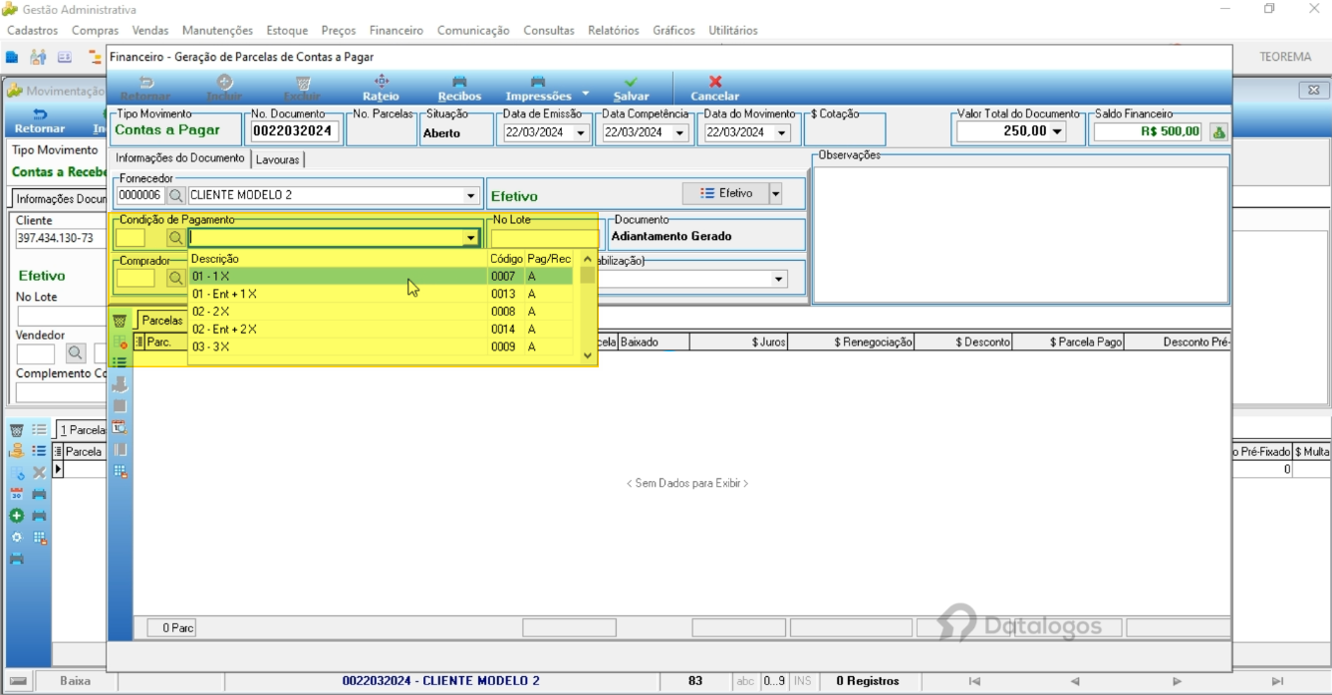Click the green icon beside Saldo Financeiro
Viewport: 1332px width, 695px height.
pos(1218,131)
